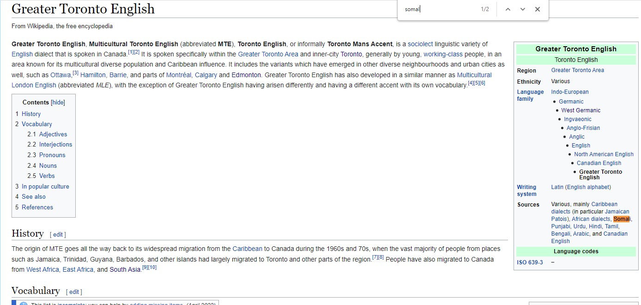
Task: Jump to In popular culture section
Action: coord(45,186)
